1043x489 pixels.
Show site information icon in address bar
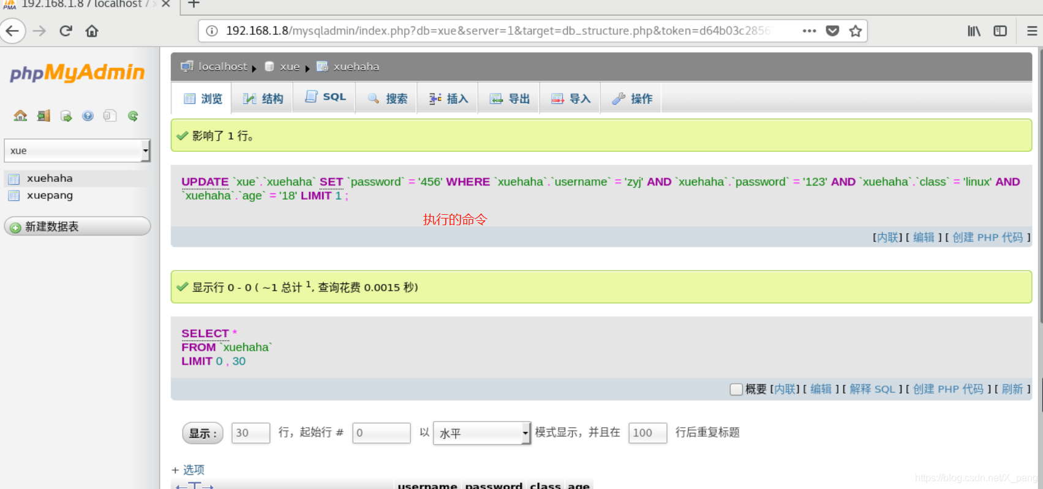(212, 31)
